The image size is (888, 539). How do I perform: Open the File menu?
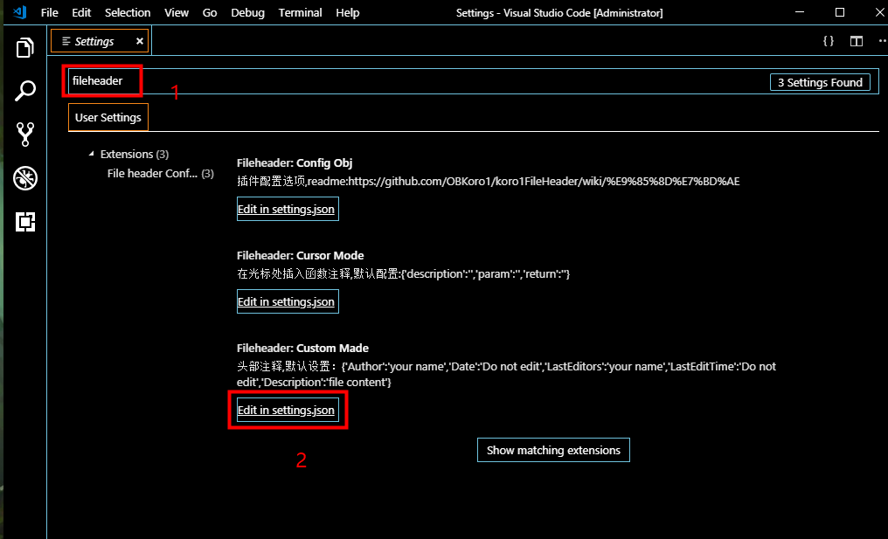click(x=49, y=12)
